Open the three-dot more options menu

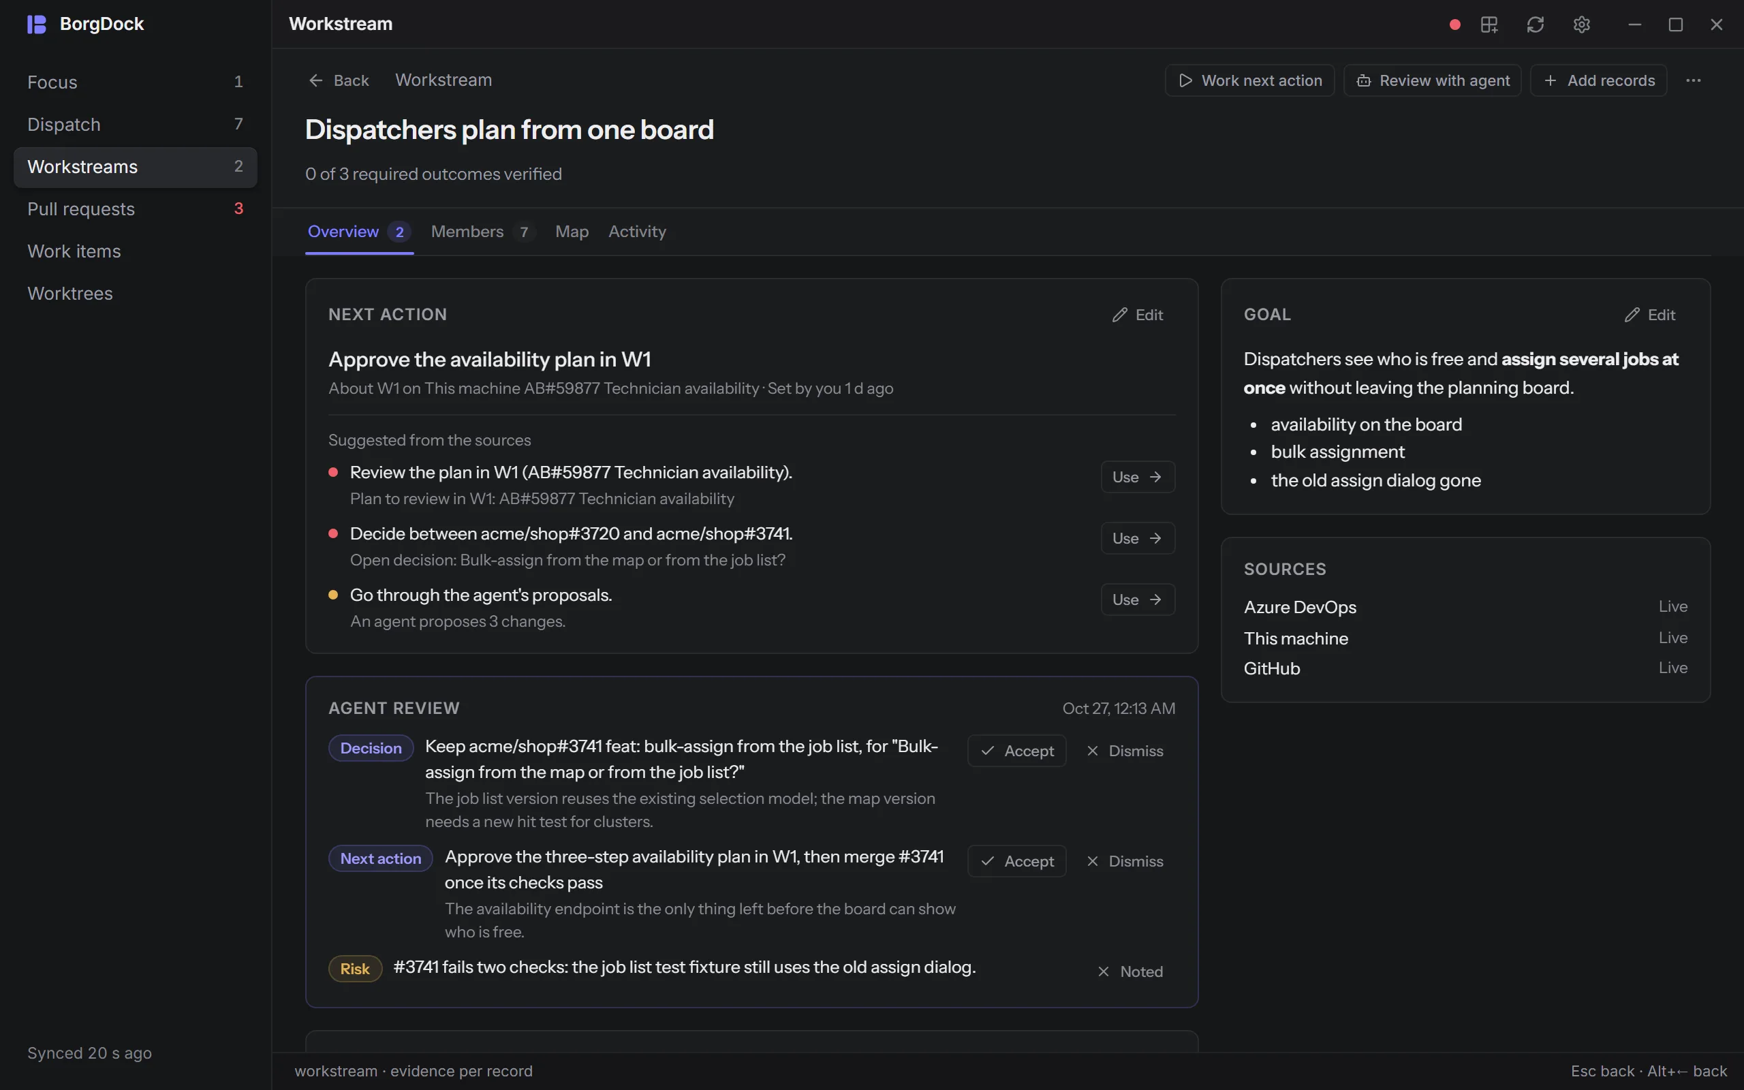pos(1694,81)
